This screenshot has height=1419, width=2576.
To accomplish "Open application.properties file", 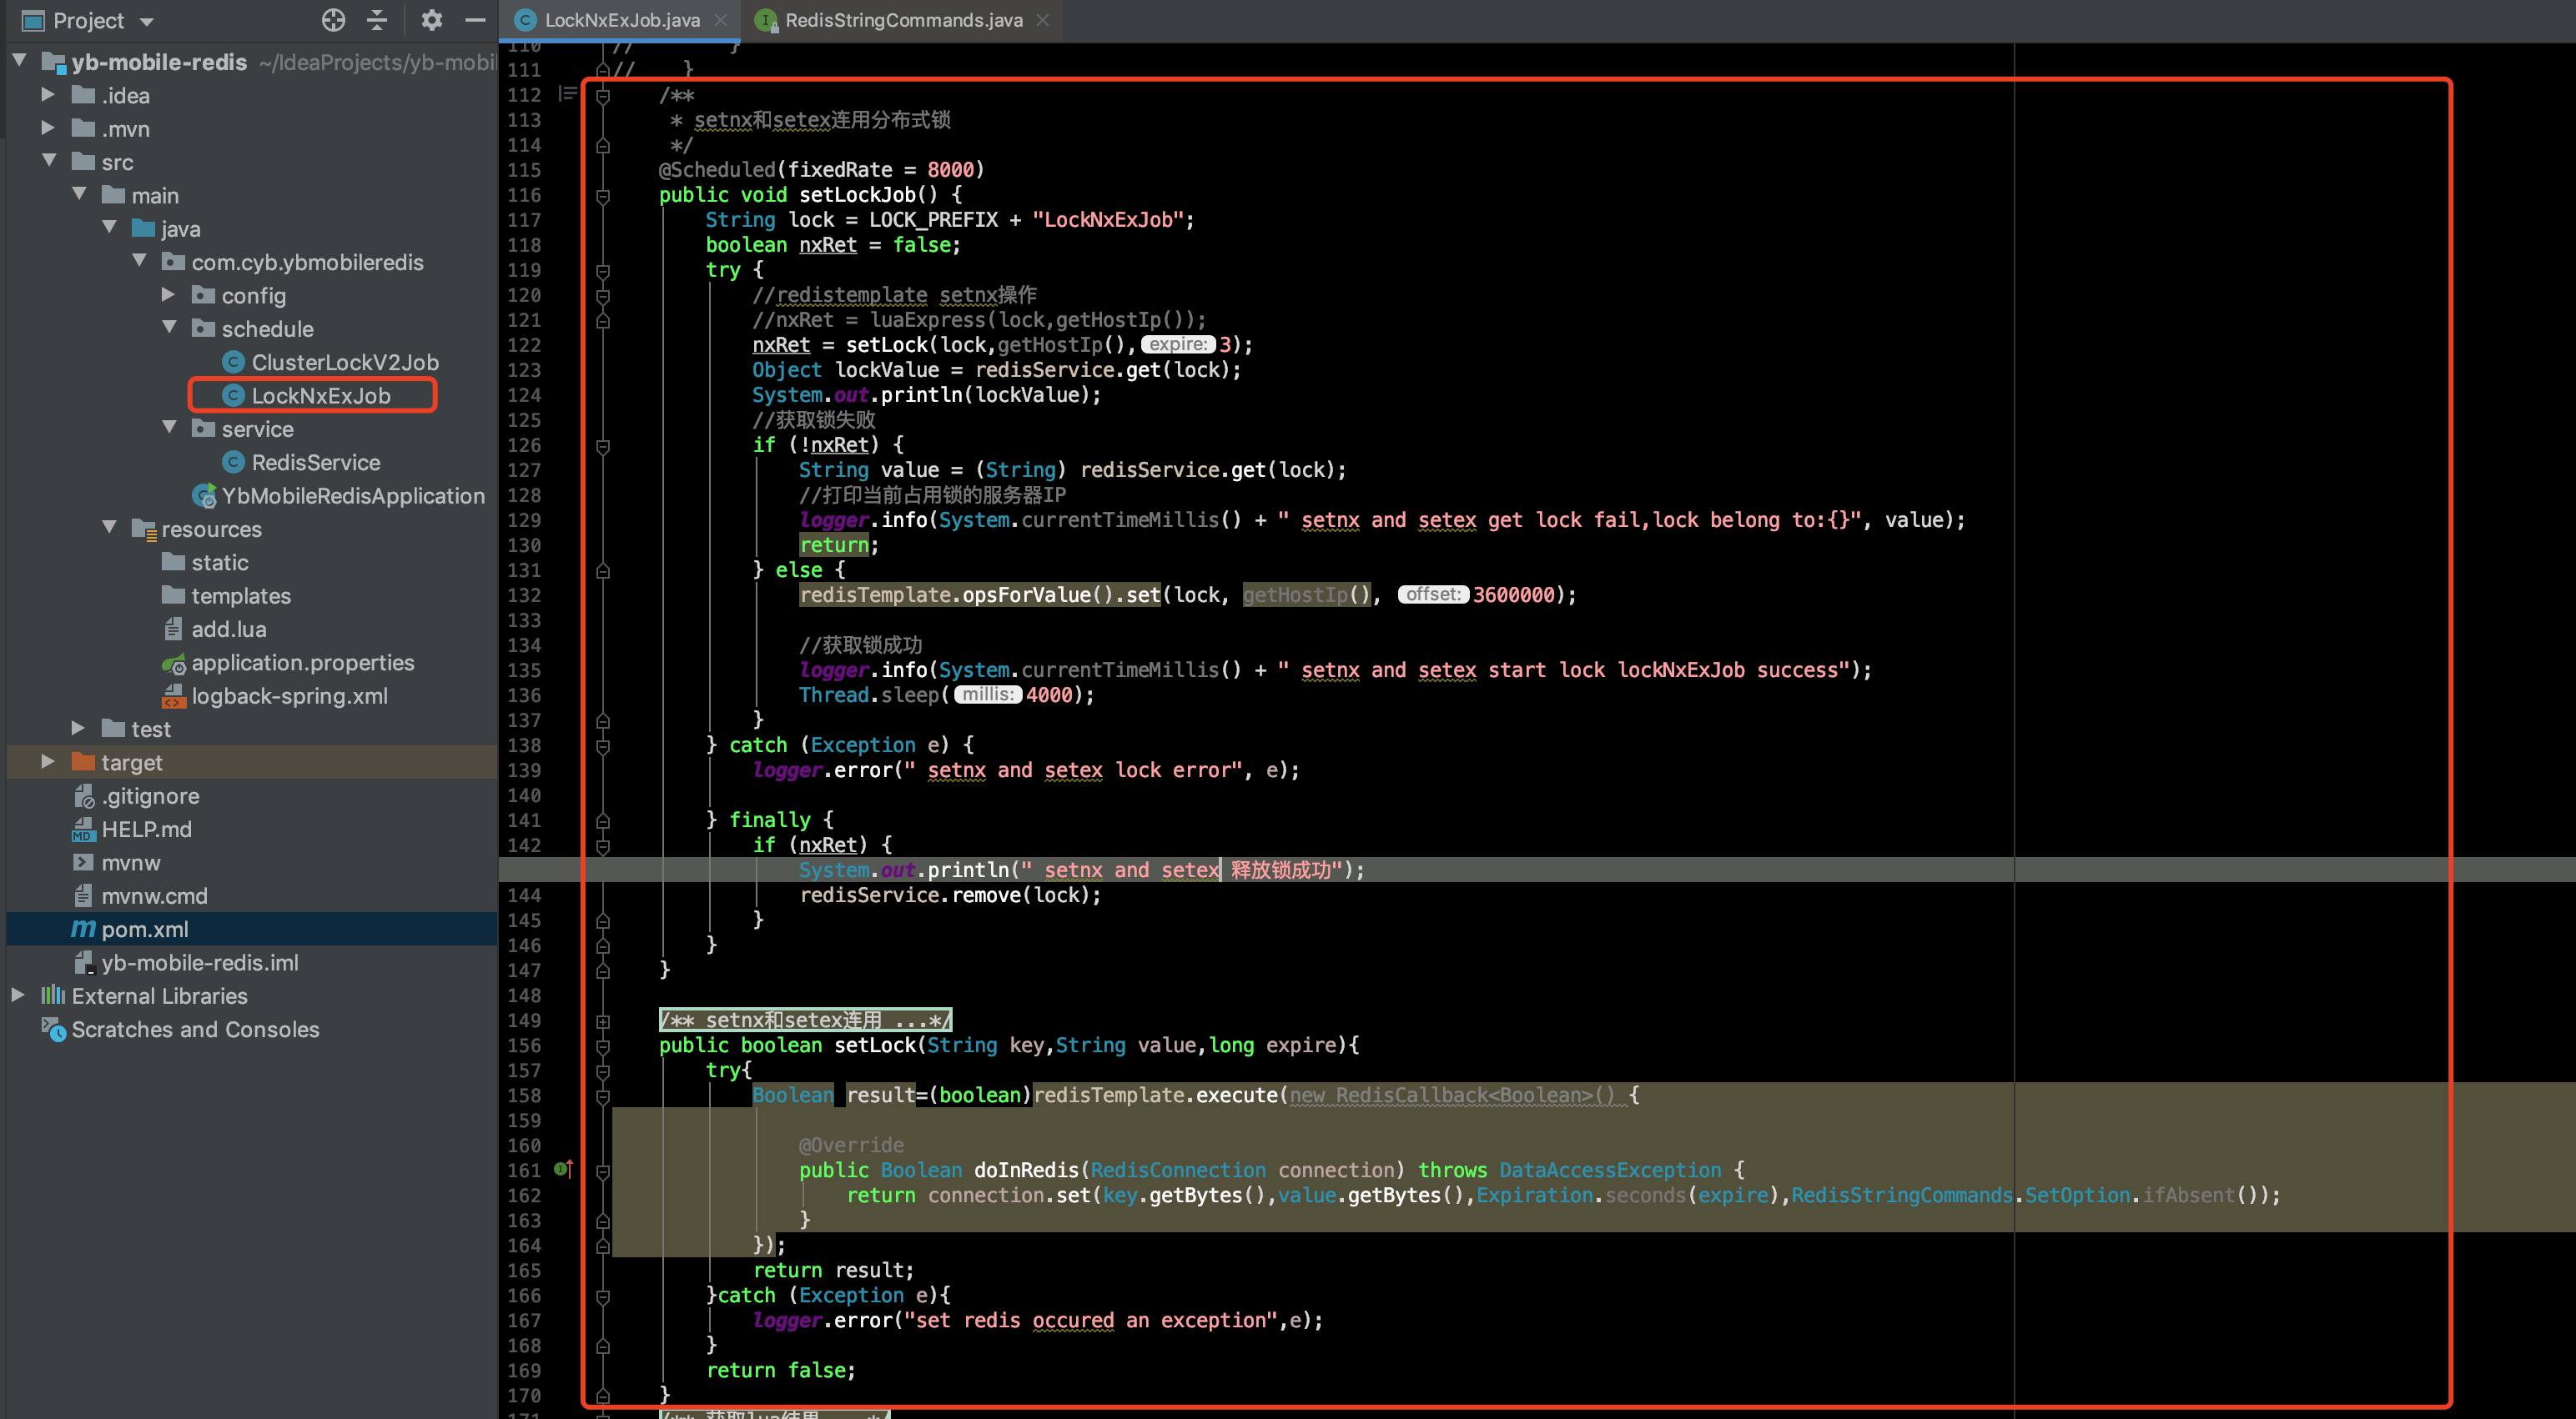I will 302,663.
